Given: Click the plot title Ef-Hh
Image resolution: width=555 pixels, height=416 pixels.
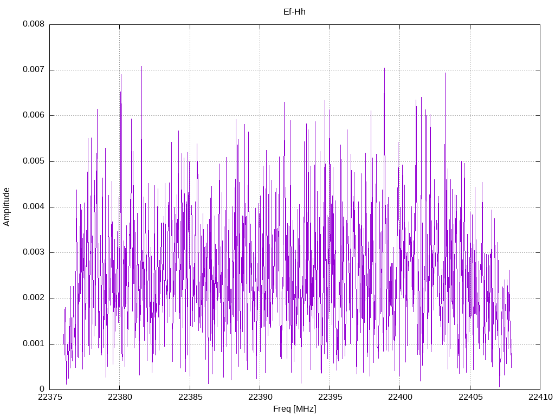Looking at the screenshot, I should point(294,12).
